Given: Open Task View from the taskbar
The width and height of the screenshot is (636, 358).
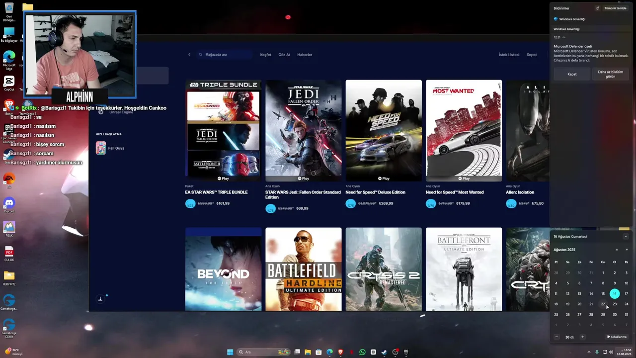Looking at the screenshot, I should [x=297, y=352].
